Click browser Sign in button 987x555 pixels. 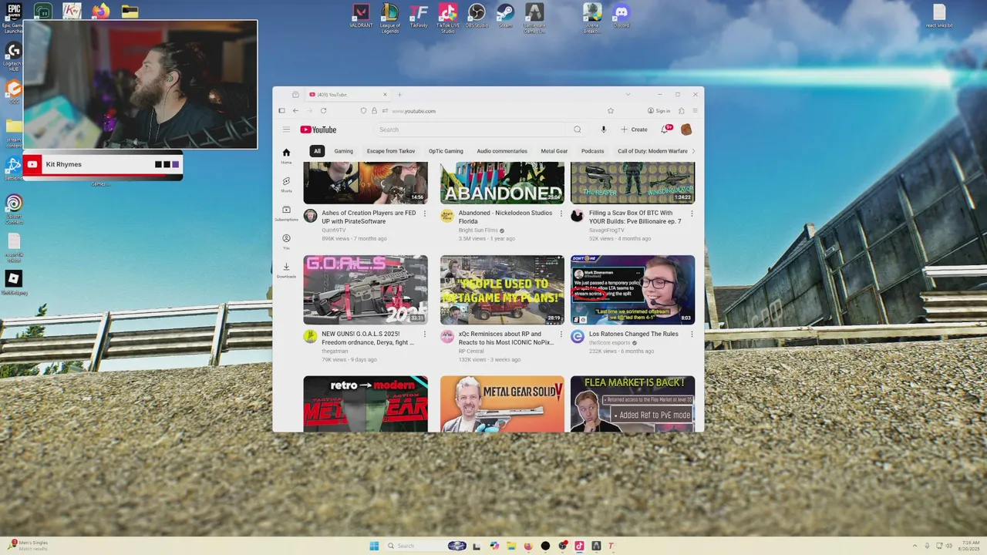pos(659,111)
